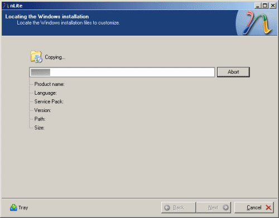Image resolution: width=279 pixels, height=218 pixels.
Task: Select the Path row
Action: point(40,119)
